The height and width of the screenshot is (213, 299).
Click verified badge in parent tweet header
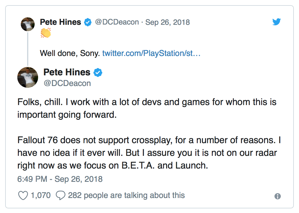pyautogui.click(x=88, y=22)
